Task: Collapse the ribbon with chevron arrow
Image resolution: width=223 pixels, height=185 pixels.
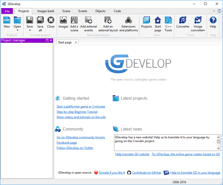Action: (214, 11)
